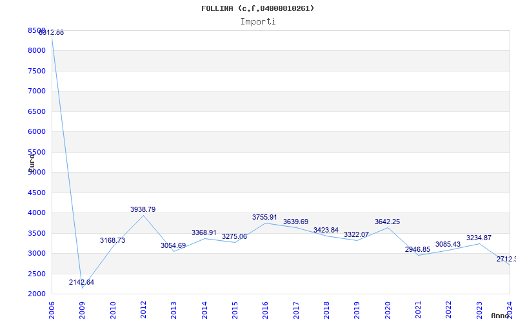Click the data label 3322.07
The image size is (516, 322).
[357, 235]
